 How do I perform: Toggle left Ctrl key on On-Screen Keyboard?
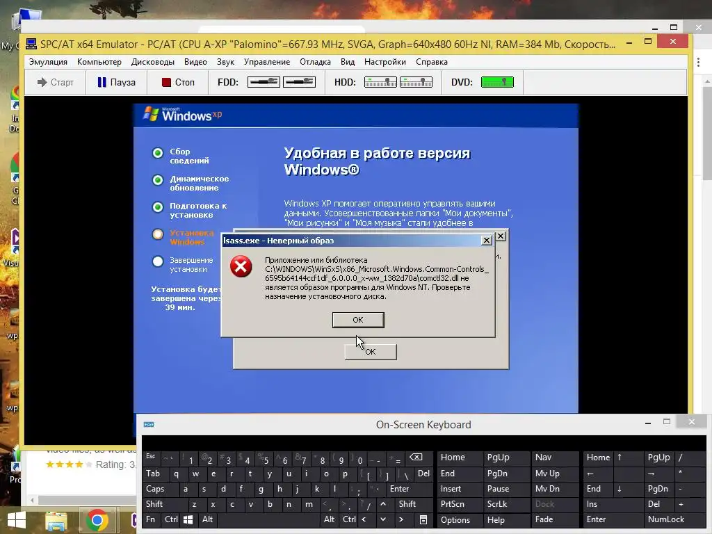(x=171, y=519)
